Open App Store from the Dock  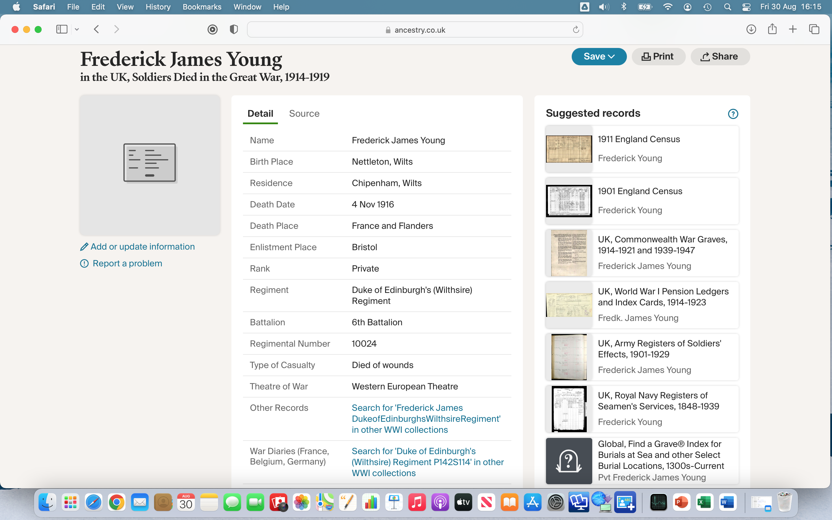tap(532, 502)
